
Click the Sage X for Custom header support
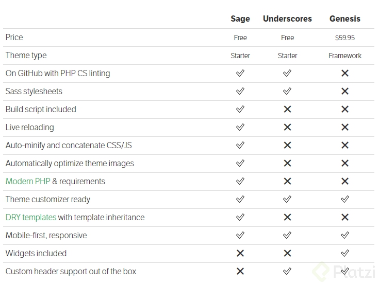pyautogui.click(x=240, y=271)
